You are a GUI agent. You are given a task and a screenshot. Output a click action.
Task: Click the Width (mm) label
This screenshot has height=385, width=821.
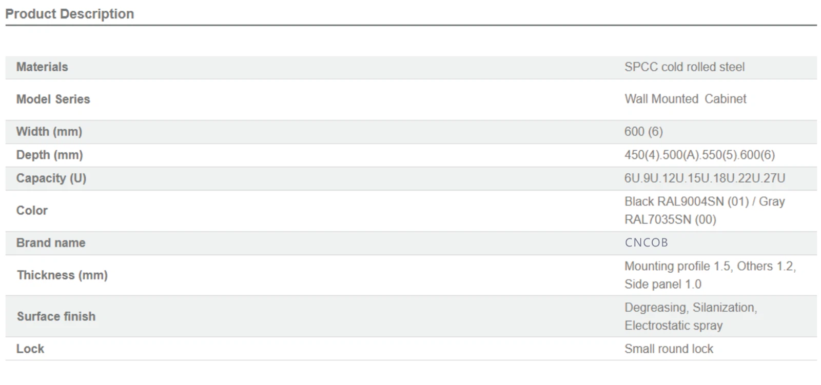tap(49, 132)
